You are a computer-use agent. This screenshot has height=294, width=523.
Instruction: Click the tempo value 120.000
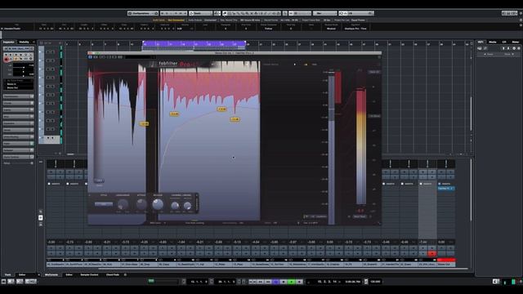[375, 282]
